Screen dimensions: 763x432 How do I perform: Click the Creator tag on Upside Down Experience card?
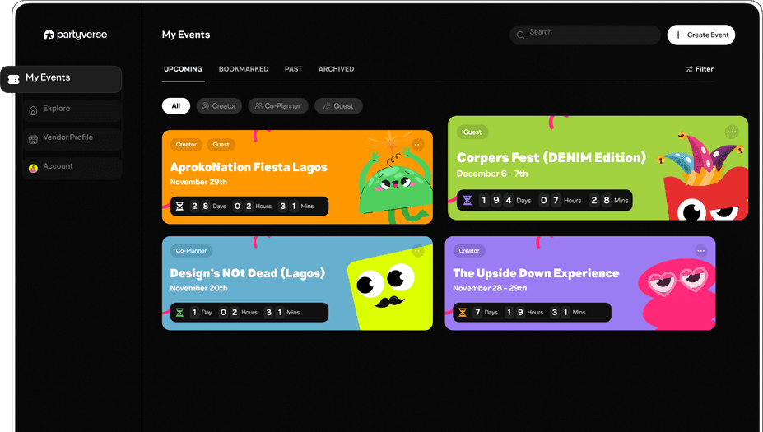(x=469, y=250)
